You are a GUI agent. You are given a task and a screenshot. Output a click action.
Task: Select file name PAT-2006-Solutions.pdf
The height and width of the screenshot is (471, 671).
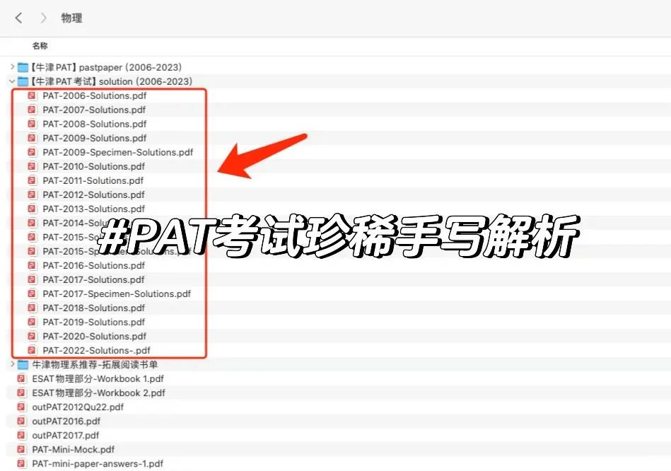tap(95, 95)
